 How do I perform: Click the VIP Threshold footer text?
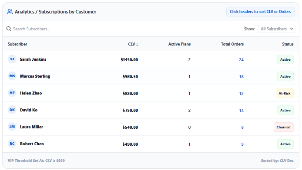coord(36,160)
